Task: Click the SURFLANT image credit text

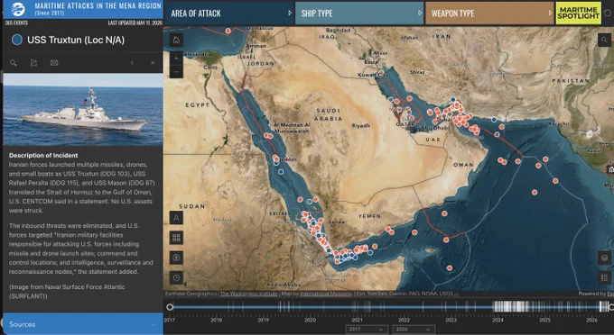Action: pos(67,291)
